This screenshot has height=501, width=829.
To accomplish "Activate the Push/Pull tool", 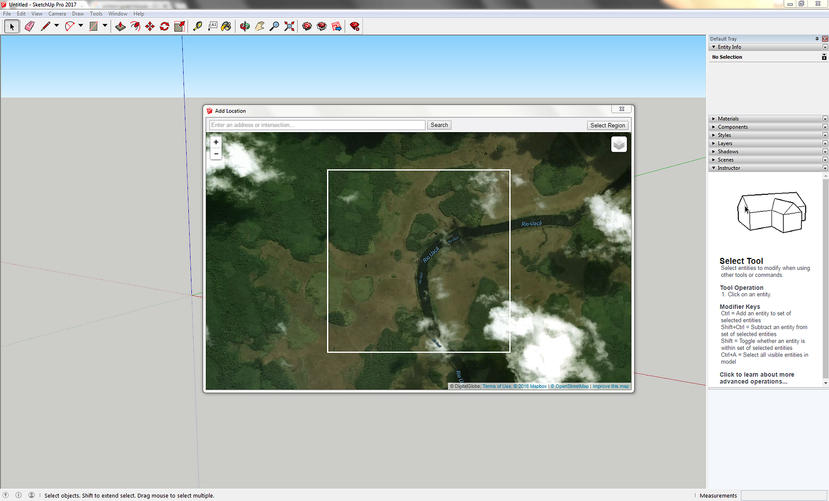I will click(x=120, y=26).
